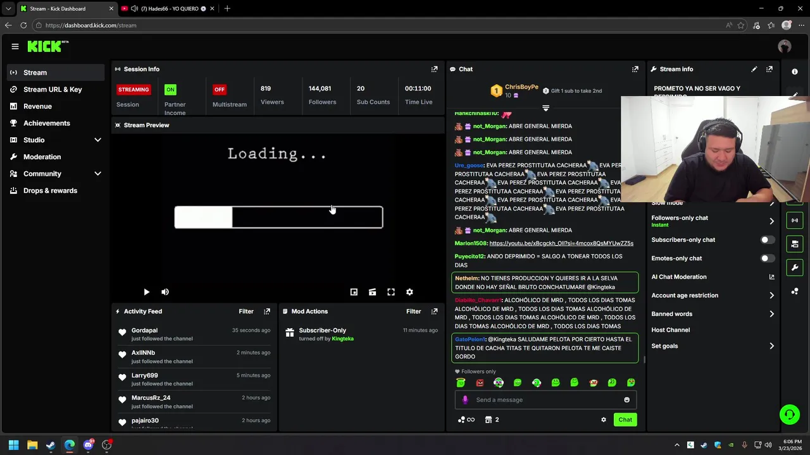Open Achievements in sidebar
The width and height of the screenshot is (810, 455).
coord(56,123)
